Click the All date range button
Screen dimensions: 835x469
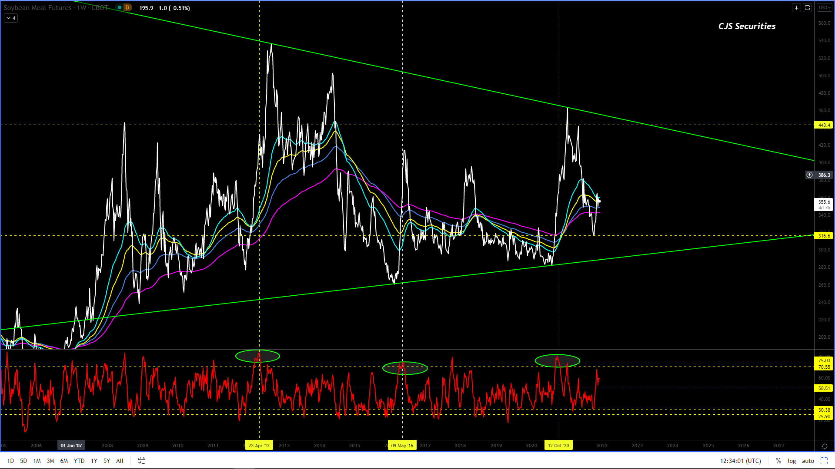[x=120, y=461]
